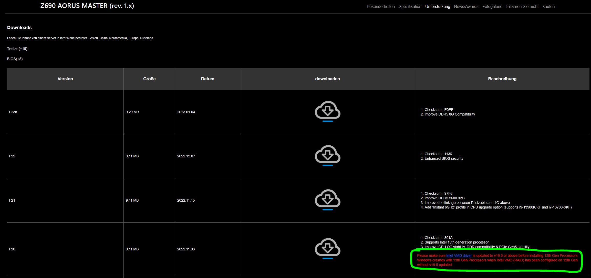This screenshot has width=591, height=278.
Task: Click the Datum column header
Action: 208,79
